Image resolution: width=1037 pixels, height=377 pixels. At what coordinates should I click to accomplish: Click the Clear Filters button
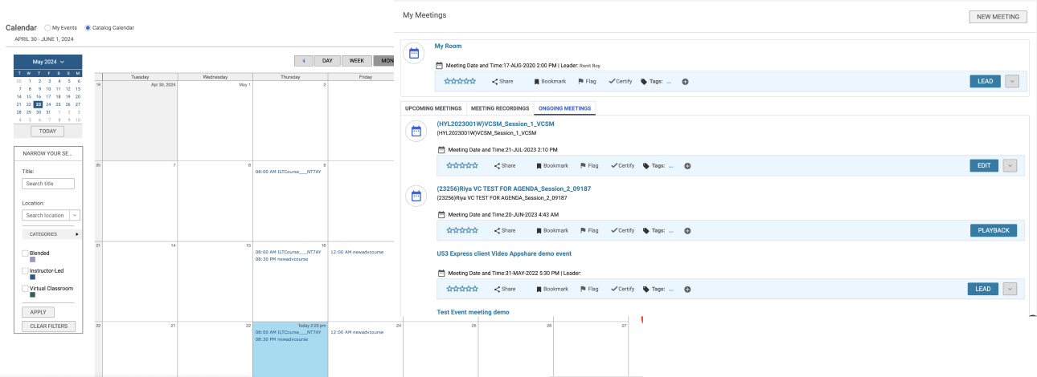pos(49,326)
